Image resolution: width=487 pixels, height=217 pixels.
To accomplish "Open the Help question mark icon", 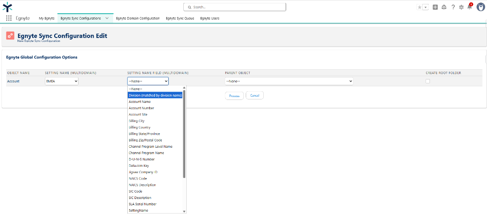I will [x=453, y=7].
